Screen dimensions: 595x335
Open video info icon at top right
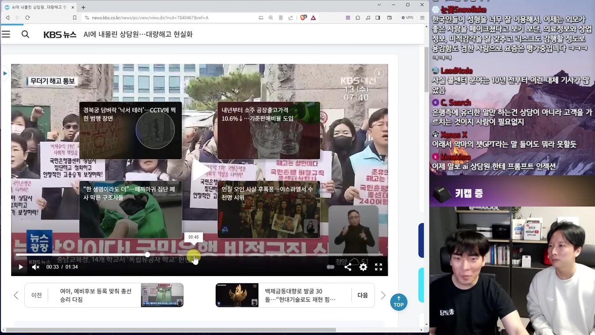(379, 73)
